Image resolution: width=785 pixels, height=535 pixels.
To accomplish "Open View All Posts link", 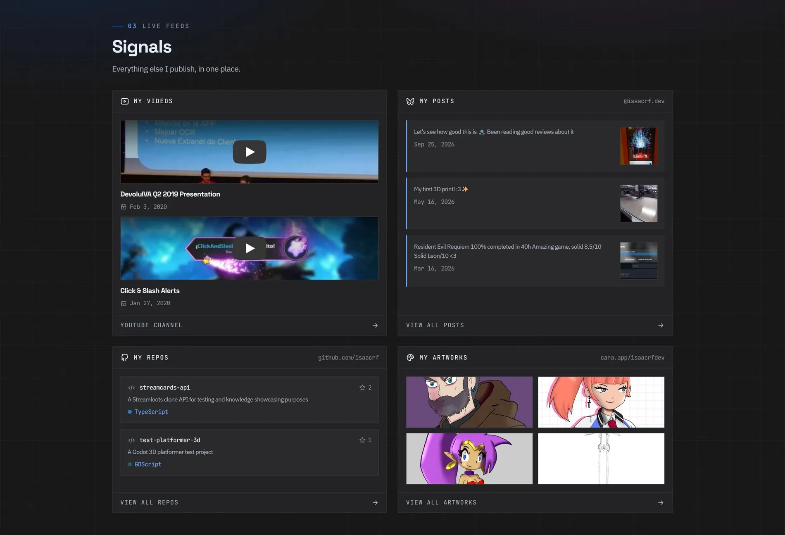I will point(535,326).
